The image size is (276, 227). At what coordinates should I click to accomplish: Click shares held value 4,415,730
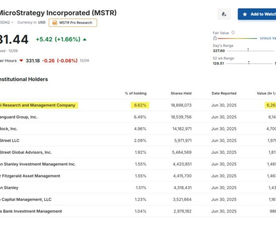[x=182, y=176]
